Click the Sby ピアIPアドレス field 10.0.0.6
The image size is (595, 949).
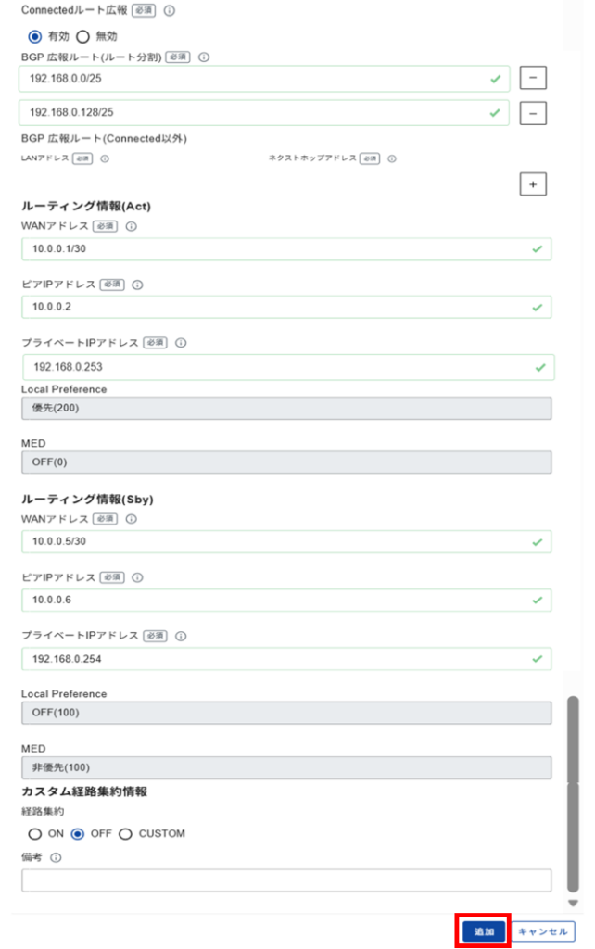(286, 600)
